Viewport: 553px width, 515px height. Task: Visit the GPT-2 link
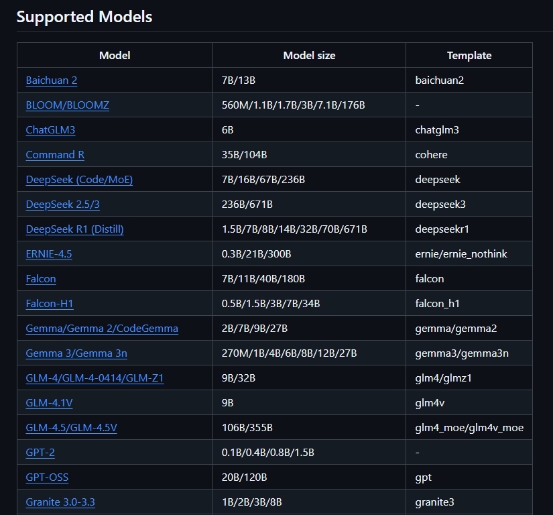tap(40, 453)
